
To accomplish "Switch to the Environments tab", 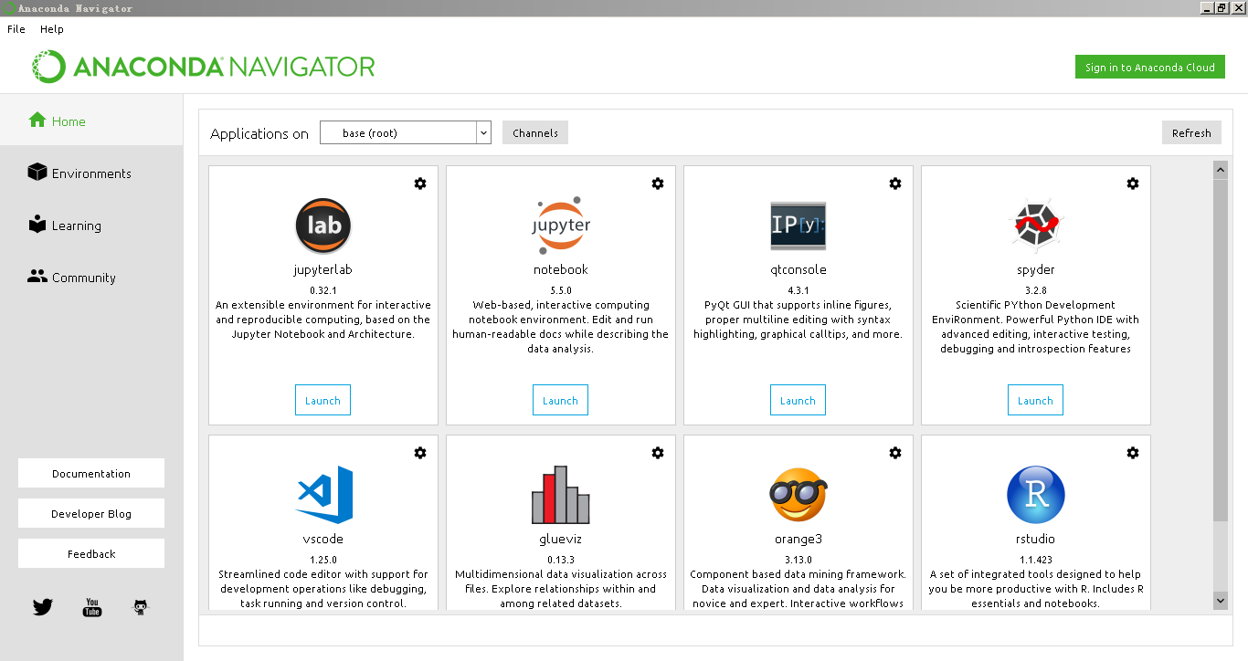I will 91,173.
